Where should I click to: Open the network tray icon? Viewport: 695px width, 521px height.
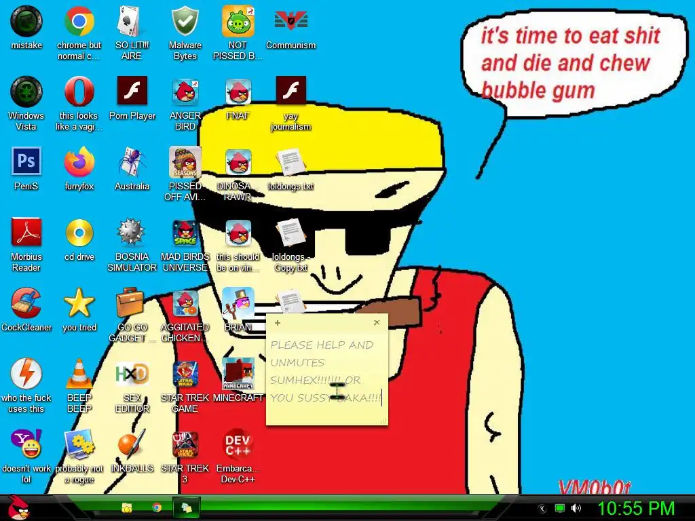tap(560, 508)
